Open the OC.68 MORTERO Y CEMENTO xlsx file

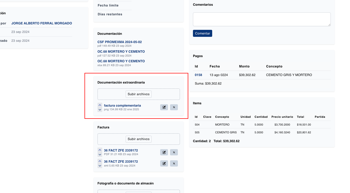tap(121, 61)
